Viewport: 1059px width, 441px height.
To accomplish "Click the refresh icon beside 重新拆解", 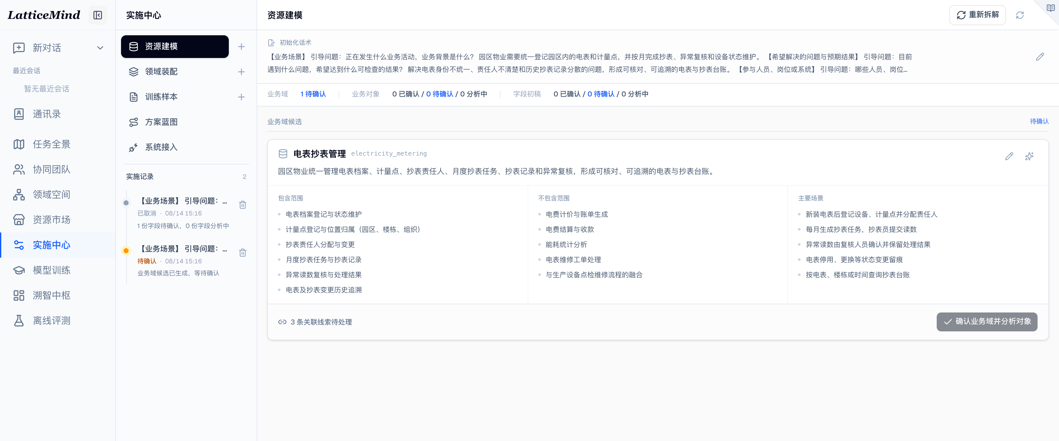I will [x=1020, y=15].
